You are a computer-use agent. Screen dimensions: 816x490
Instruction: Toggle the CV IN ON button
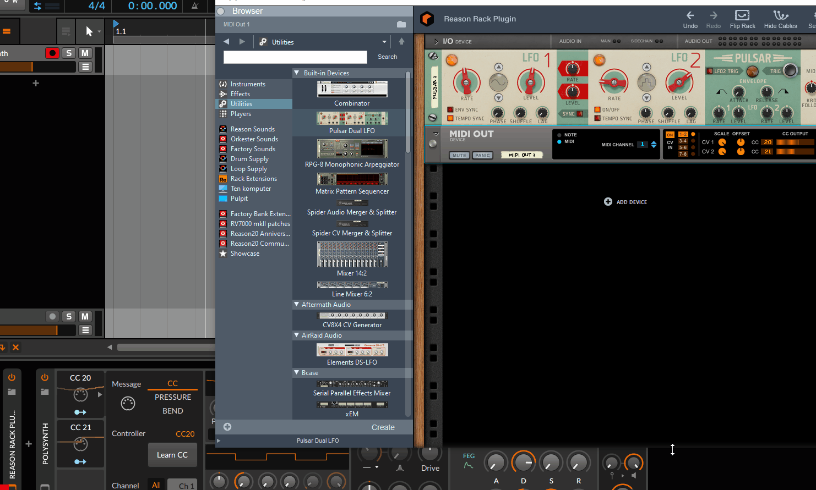[x=670, y=135]
